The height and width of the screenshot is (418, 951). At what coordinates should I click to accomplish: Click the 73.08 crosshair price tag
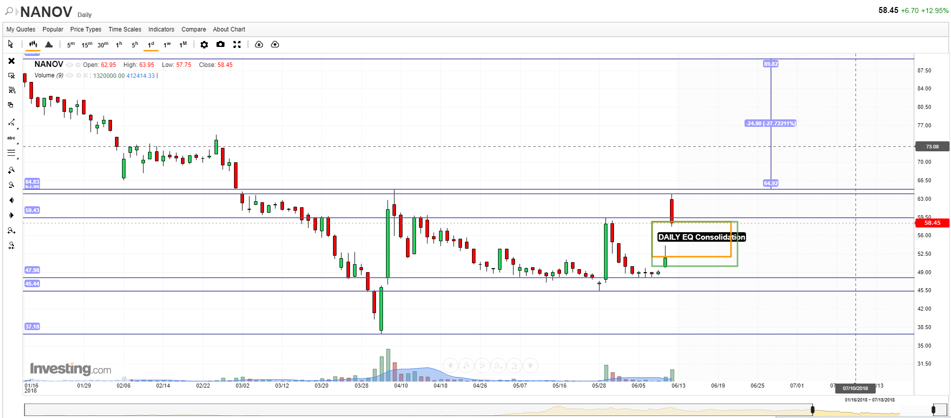pos(932,147)
